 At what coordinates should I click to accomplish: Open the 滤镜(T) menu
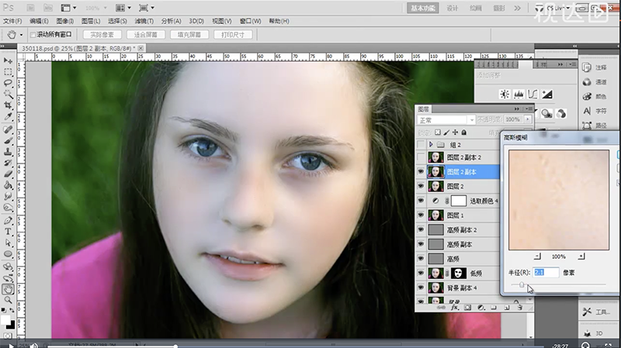coord(144,22)
